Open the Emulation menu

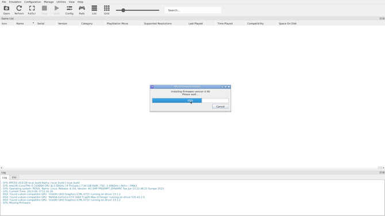click(x=15, y=2)
